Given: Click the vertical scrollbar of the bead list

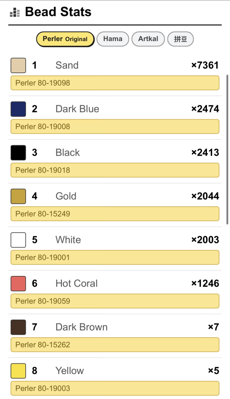Looking at the screenshot, I should (227, 149).
